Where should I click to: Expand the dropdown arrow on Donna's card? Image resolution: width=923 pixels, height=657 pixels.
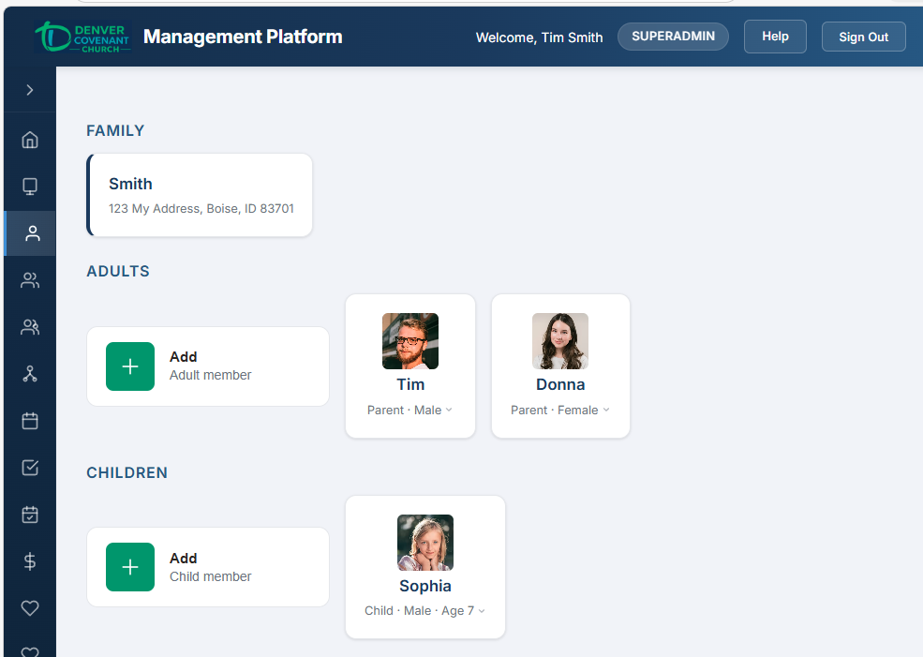coord(606,411)
